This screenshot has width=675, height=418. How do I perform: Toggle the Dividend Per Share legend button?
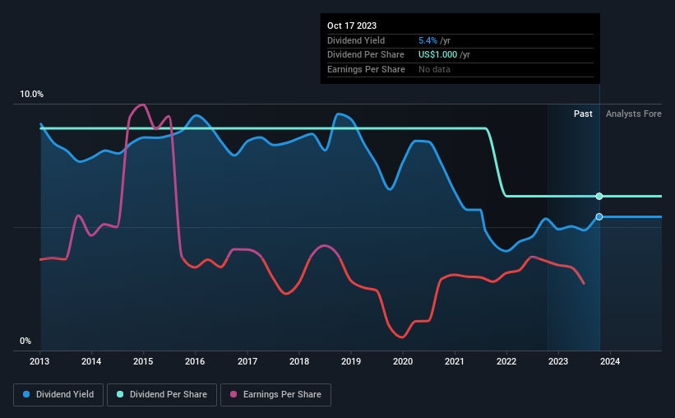[162, 395]
